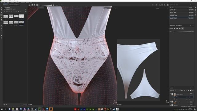Select the highlighted lace alpha thumbnail
Image resolution: width=197 pixels, height=111 pixels.
pyautogui.click(x=22, y=22)
